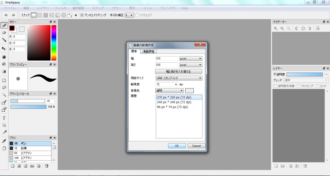This screenshot has height=176, width=330.
Task: Open the width unit pixel dropdown
Action: tap(191, 59)
